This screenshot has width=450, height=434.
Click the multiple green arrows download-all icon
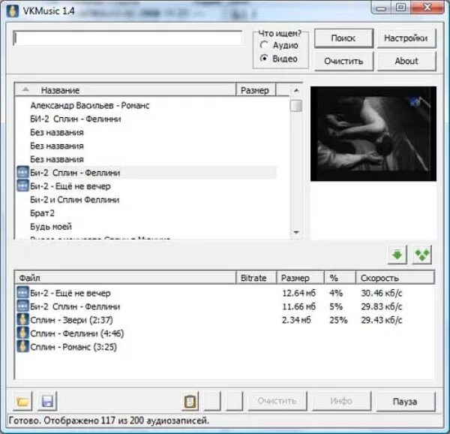coord(422,255)
